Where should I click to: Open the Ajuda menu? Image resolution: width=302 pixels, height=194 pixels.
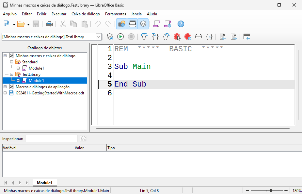click(x=152, y=14)
